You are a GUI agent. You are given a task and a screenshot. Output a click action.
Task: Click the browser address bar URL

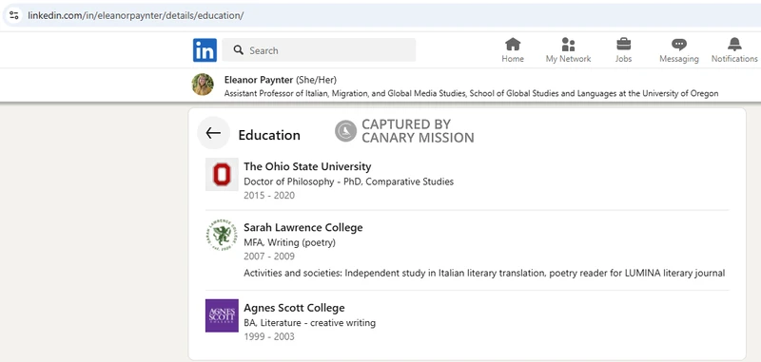[135, 15]
